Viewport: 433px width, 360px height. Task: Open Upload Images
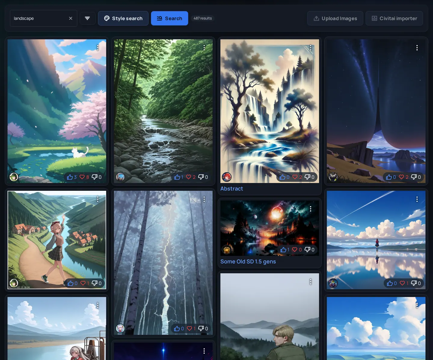click(x=335, y=18)
